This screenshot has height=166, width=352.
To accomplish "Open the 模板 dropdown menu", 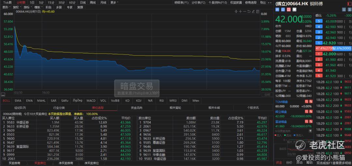I will coord(38,7).
